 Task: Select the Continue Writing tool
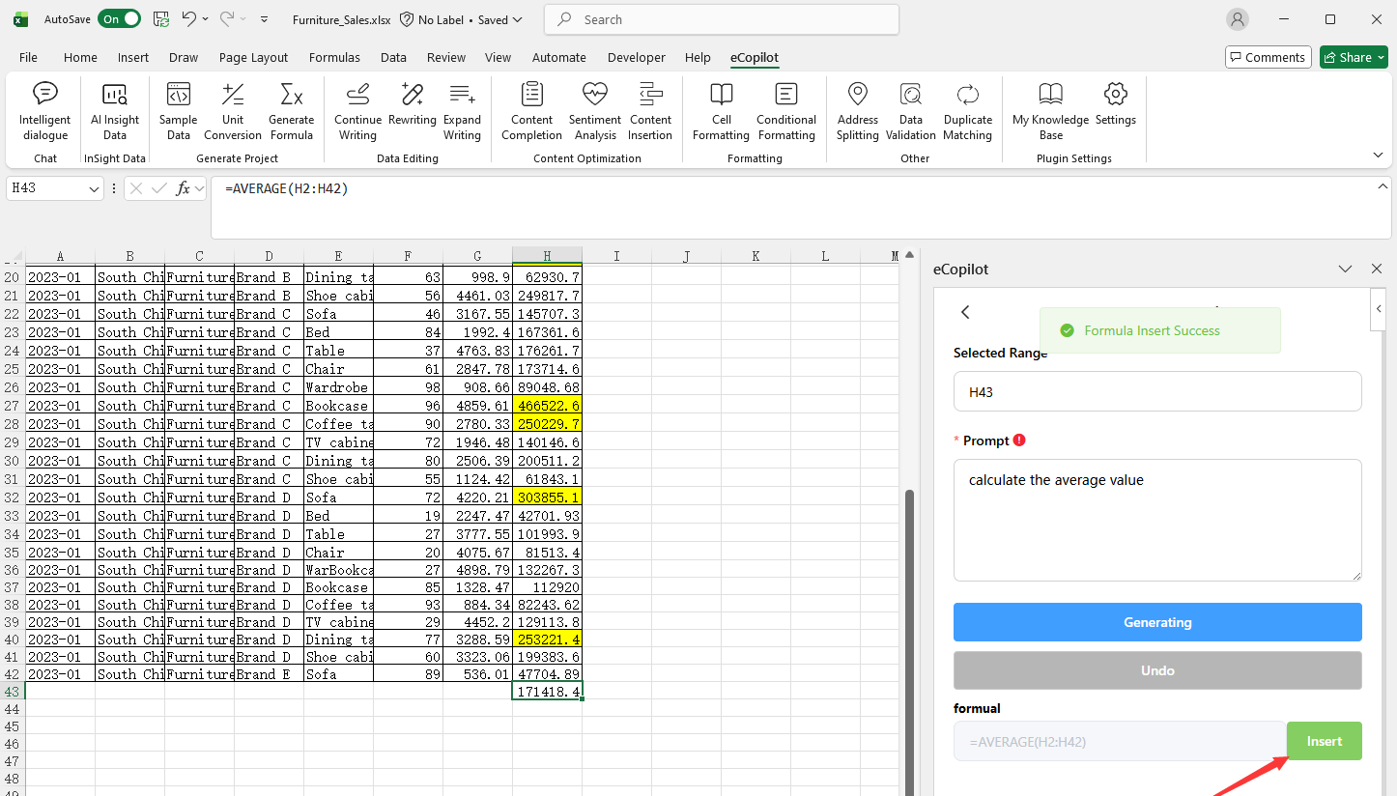pyautogui.click(x=357, y=109)
